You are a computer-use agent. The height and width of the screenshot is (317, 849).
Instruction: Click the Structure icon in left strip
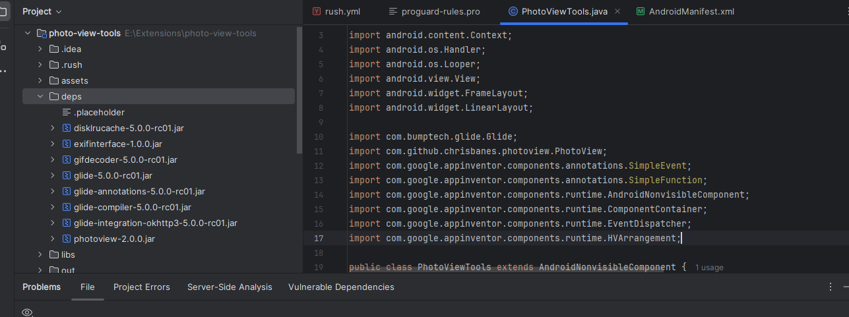tap(3, 47)
